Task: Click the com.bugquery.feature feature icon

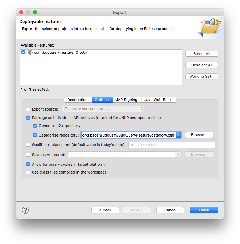Action: click(x=30, y=52)
